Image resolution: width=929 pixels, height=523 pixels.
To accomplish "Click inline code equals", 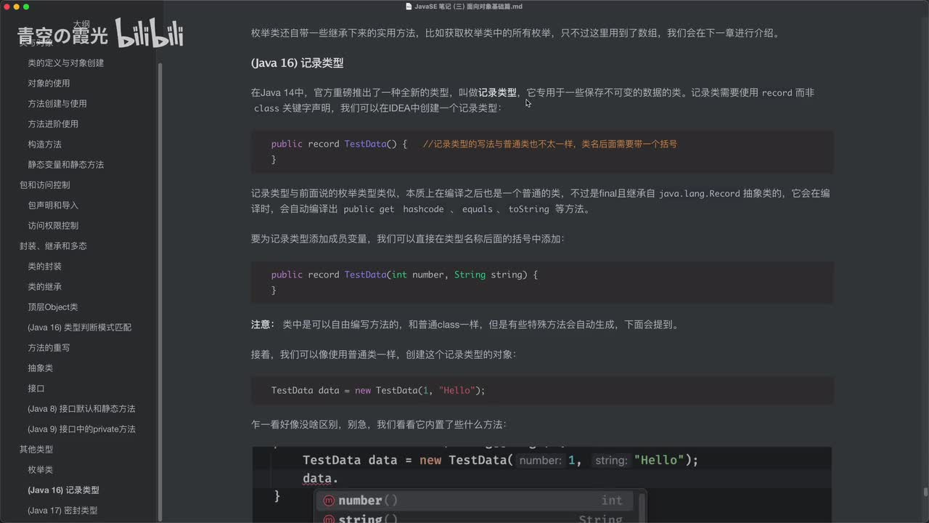I will 477,209.
